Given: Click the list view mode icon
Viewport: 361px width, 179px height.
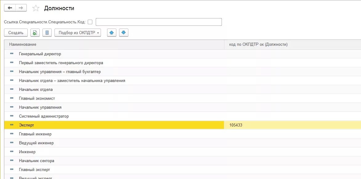Looking at the screenshot, I should click(47, 33).
